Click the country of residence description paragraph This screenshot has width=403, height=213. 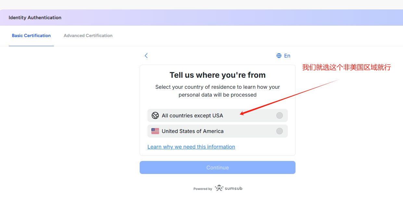(218, 91)
